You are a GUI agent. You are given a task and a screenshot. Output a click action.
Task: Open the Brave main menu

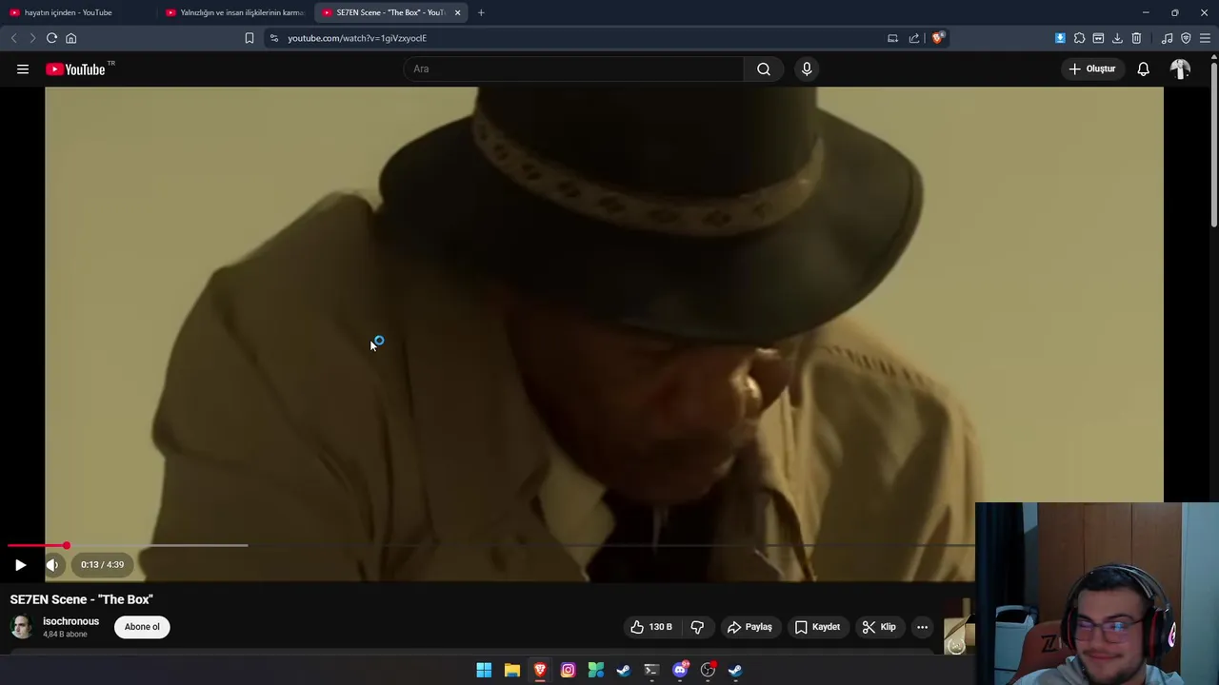(1205, 38)
